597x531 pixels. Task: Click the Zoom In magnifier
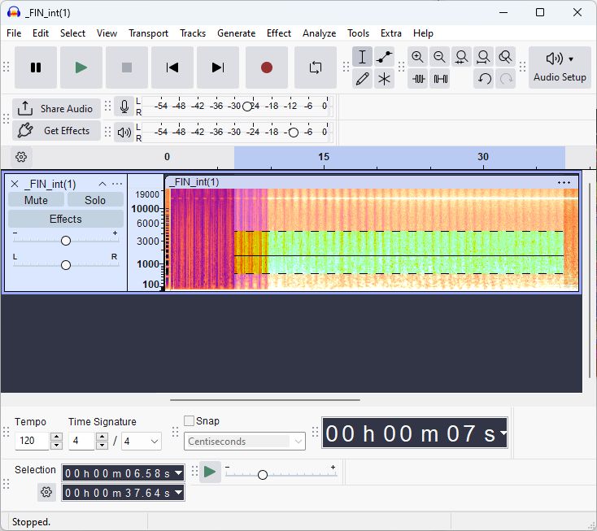click(x=417, y=57)
